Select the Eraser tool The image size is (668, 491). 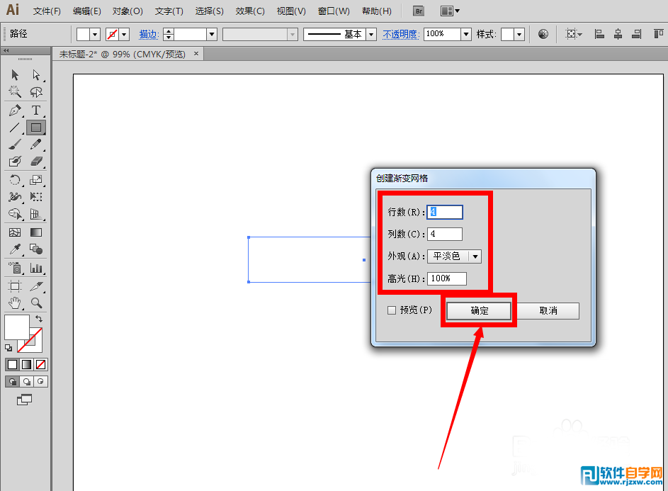(36, 161)
